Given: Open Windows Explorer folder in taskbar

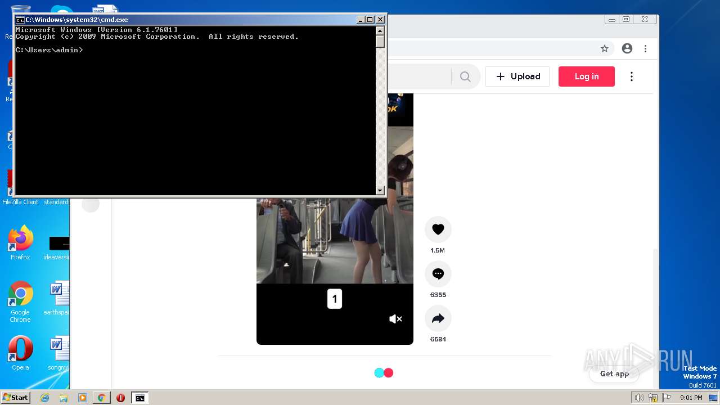Looking at the screenshot, I should 64,398.
